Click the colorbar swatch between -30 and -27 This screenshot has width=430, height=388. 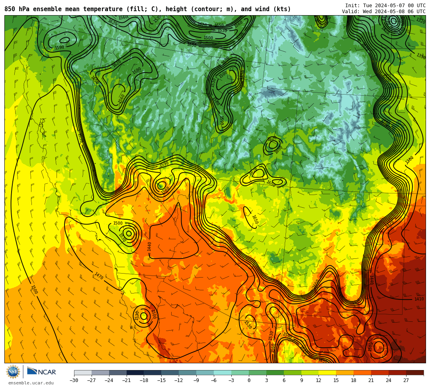pyautogui.click(x=83, y=372)
